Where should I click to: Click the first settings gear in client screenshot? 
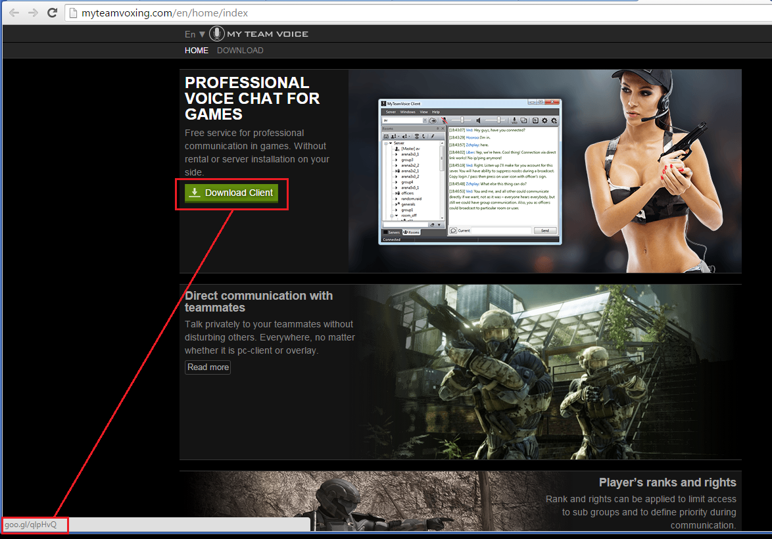544,120
